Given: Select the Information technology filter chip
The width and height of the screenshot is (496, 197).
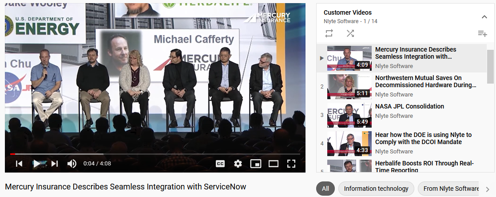Looking at the screenshot, I should 376,189.
